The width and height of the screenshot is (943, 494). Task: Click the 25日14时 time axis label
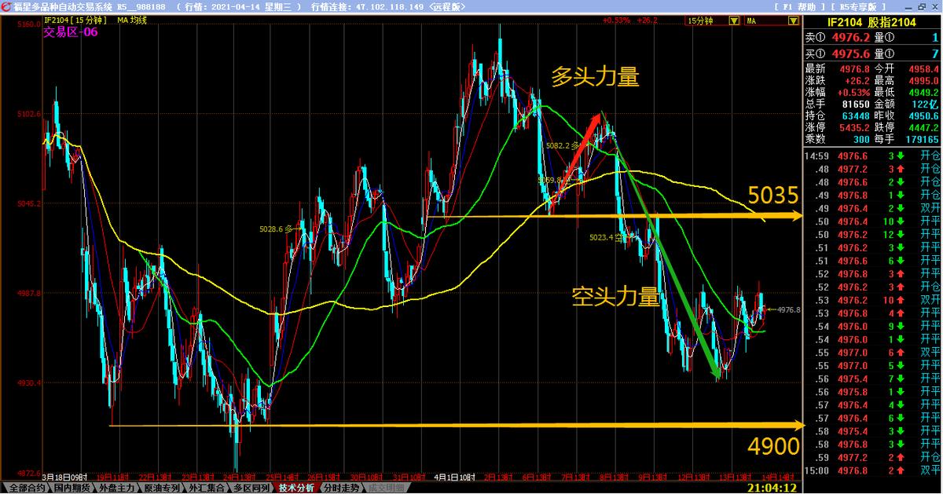[x=281, y=477]
